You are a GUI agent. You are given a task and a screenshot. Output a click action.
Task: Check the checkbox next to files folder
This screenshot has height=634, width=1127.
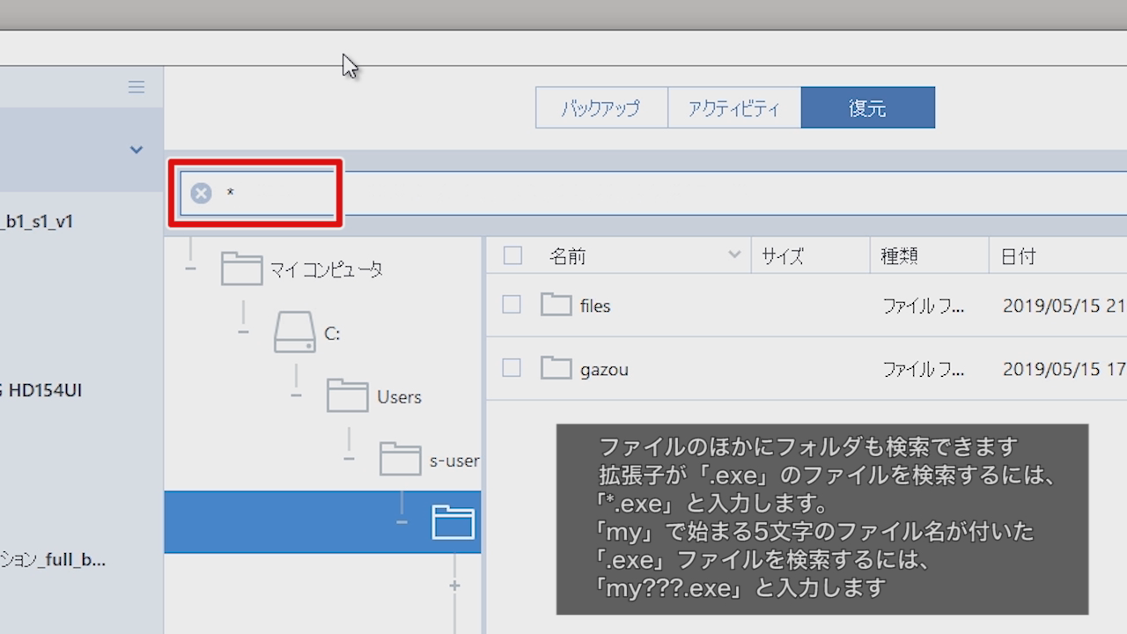pyautogui.click(x=511, y=304)
